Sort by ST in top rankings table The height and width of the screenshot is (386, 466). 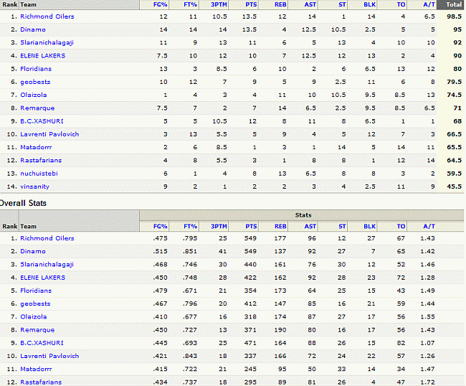(342, 4)
